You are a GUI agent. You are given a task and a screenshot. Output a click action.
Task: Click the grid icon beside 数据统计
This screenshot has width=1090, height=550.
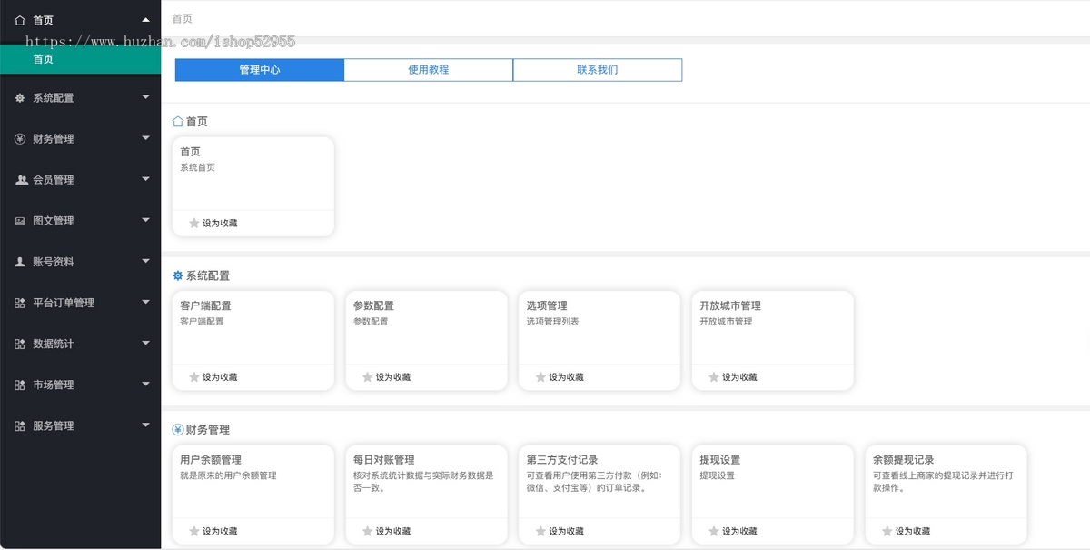20,344
